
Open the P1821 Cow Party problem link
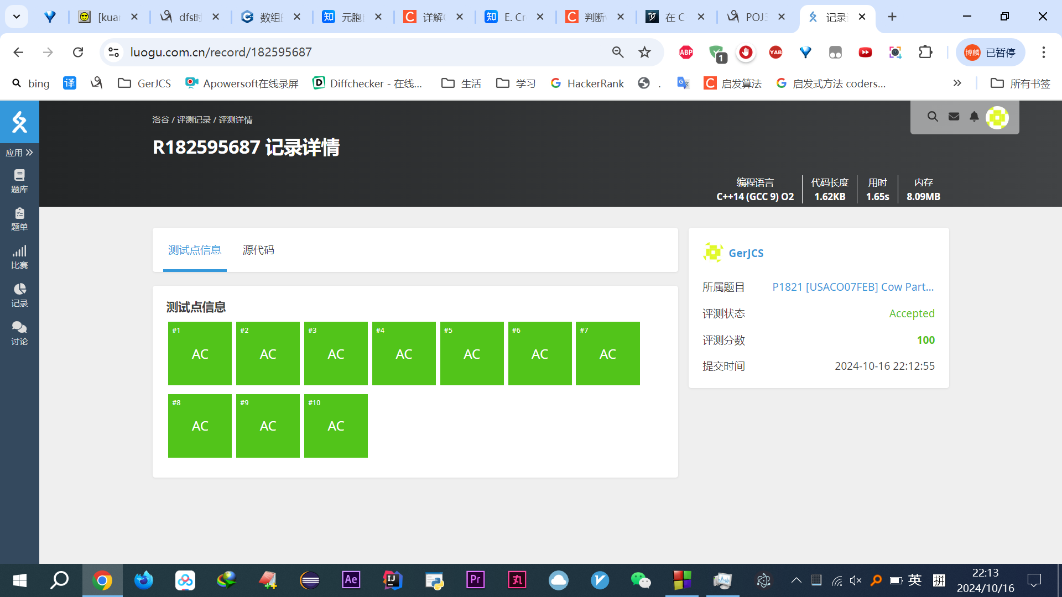click(852, 287)
